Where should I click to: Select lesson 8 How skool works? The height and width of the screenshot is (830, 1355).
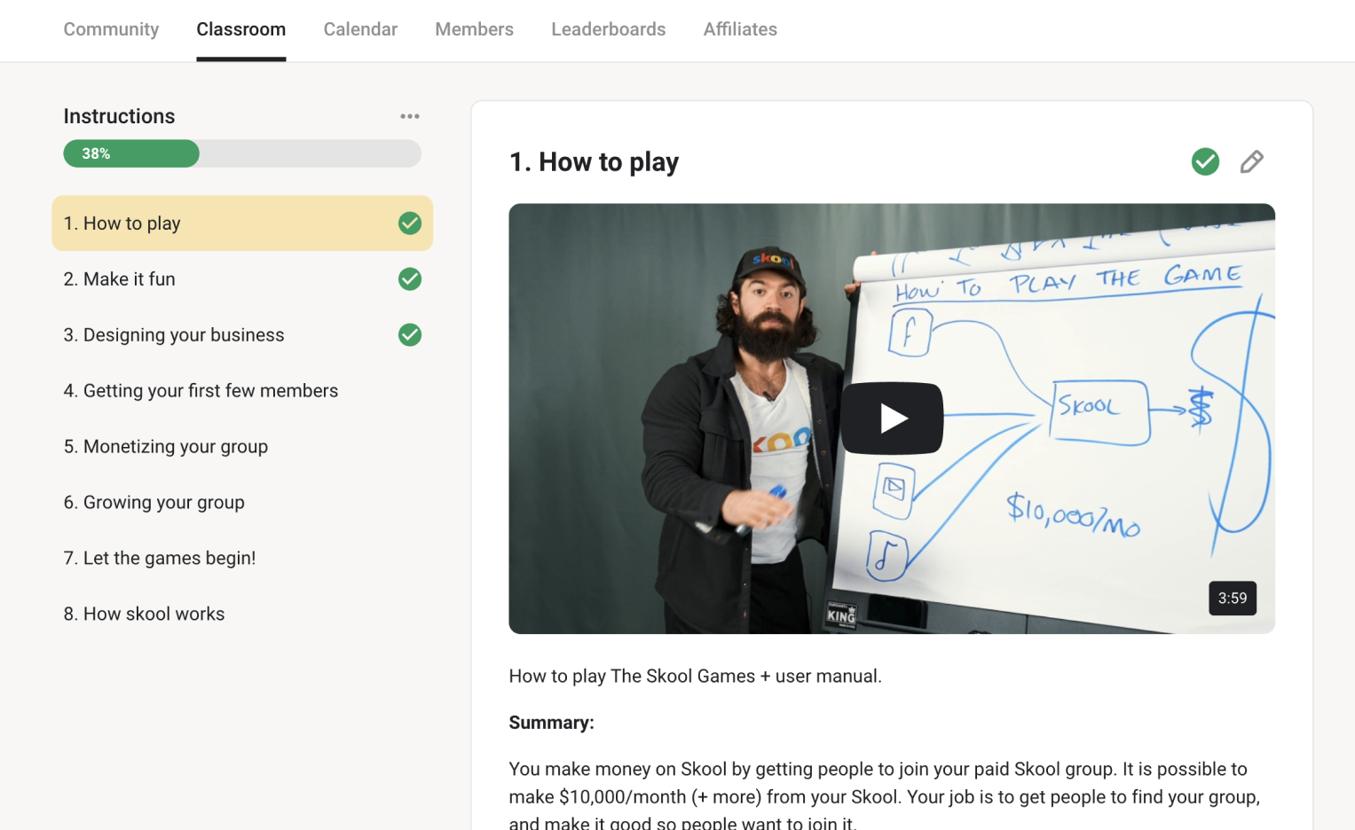144,615
